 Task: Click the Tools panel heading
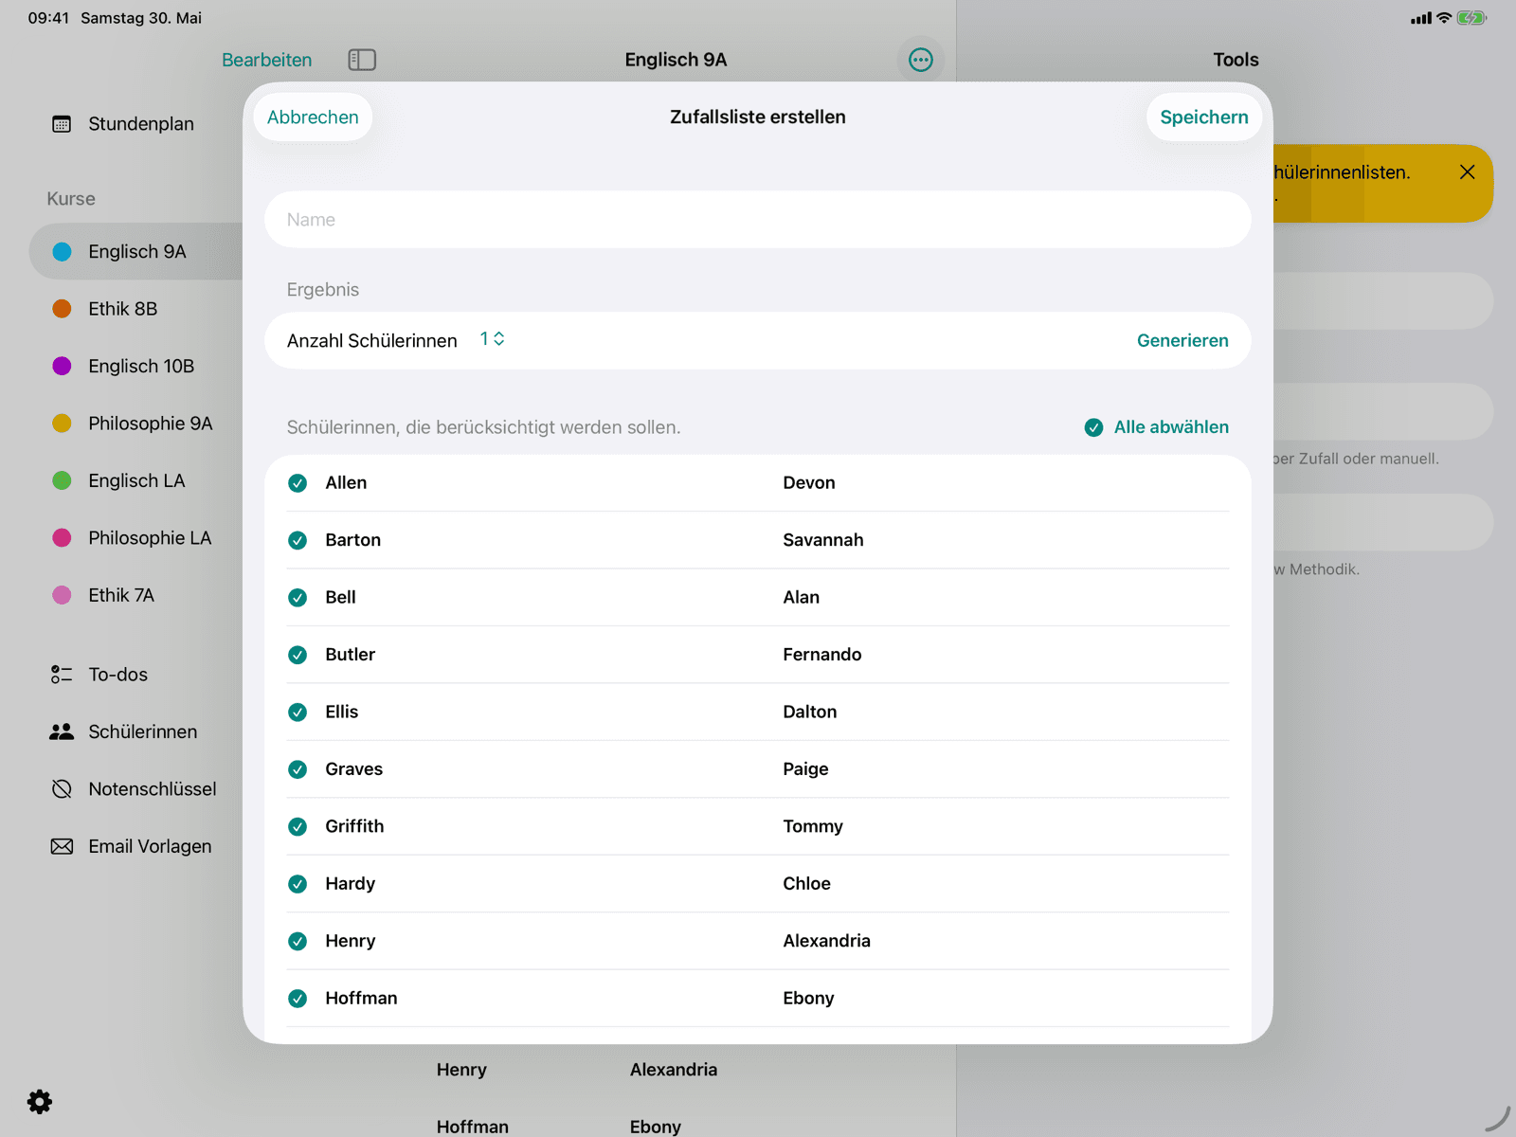1236,60
